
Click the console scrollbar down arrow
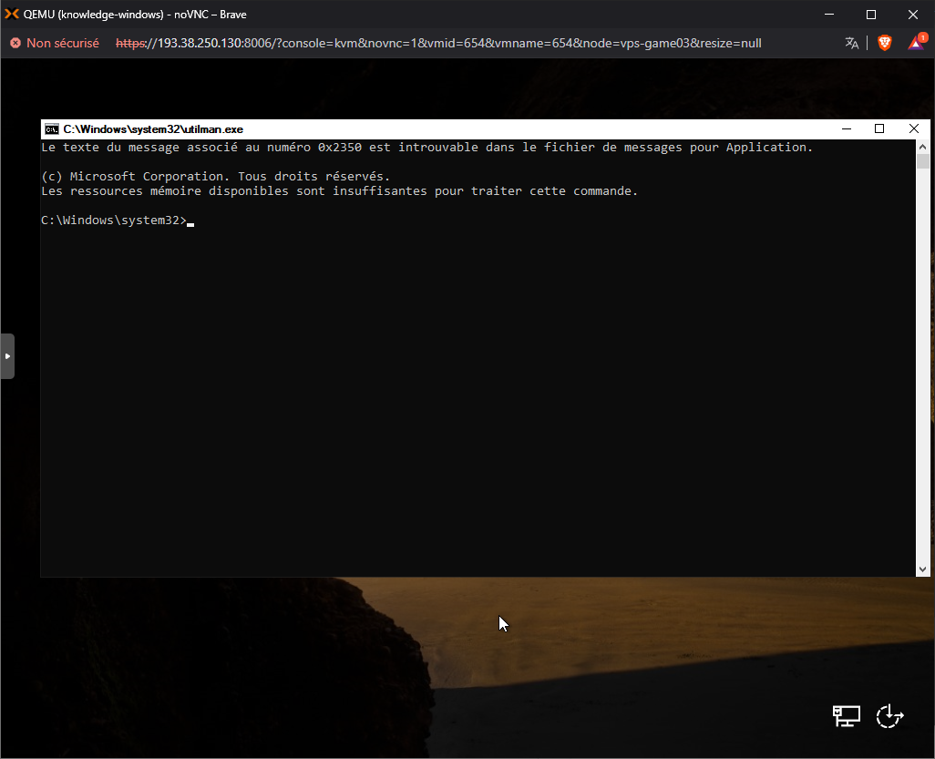coord(923,569)
